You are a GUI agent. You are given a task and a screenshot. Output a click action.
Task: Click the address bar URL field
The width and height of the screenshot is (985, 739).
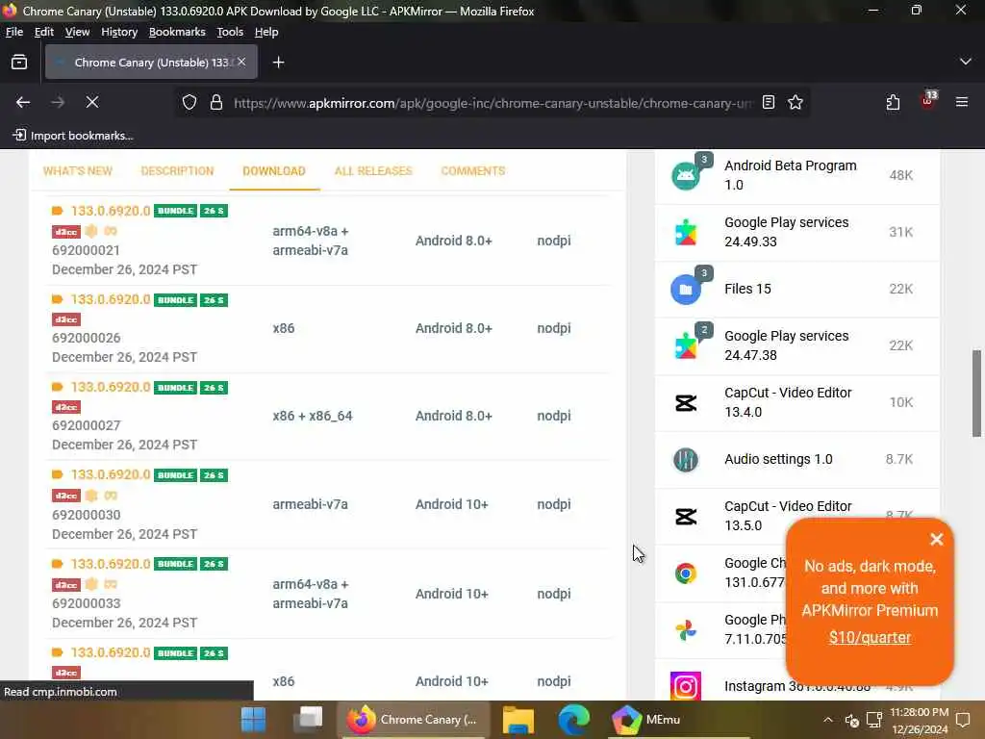click(x=493, y=103)
